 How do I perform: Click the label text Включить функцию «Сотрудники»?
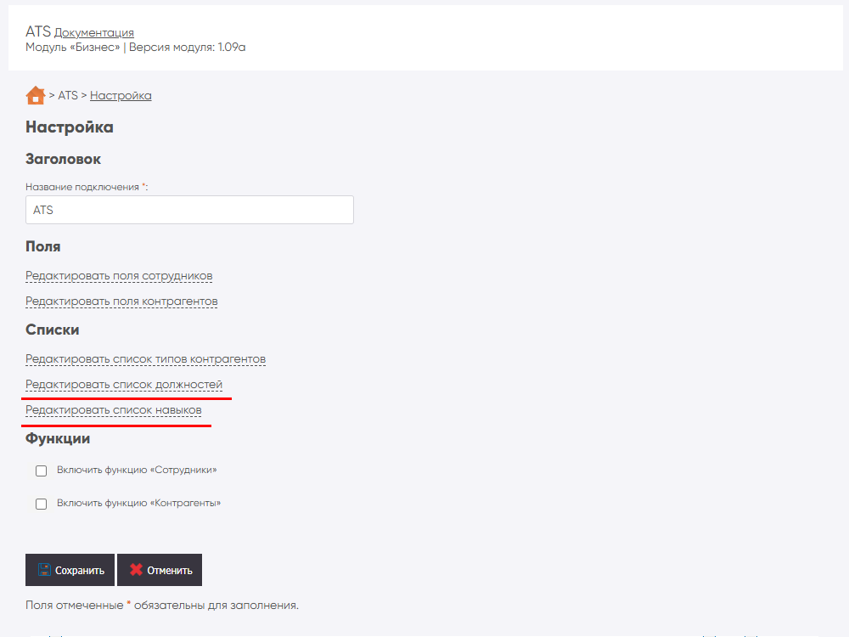point(143,470)
